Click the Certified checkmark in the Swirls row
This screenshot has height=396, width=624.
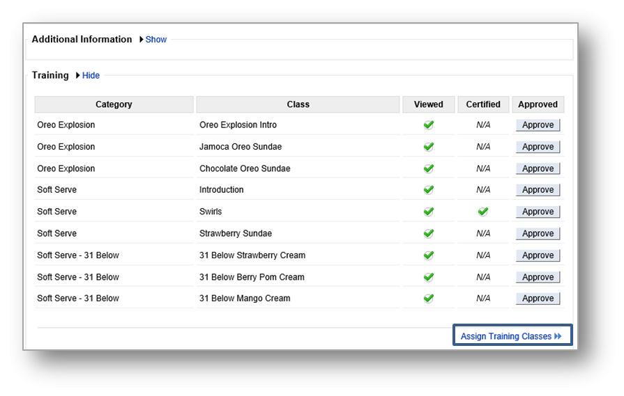pos(483,212)
